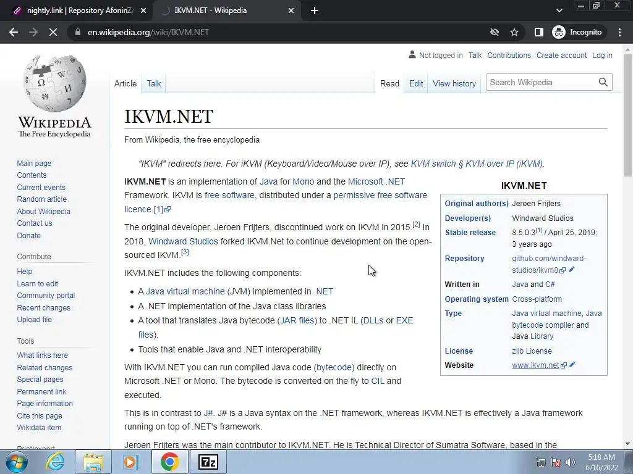Click the volume speaker tray icon
Viewport: 633px width, 474px height.
pyautogui.click(x=570, y=462)
